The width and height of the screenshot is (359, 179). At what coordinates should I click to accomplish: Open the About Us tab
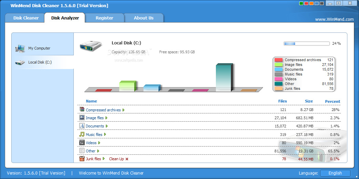[143, 18]
